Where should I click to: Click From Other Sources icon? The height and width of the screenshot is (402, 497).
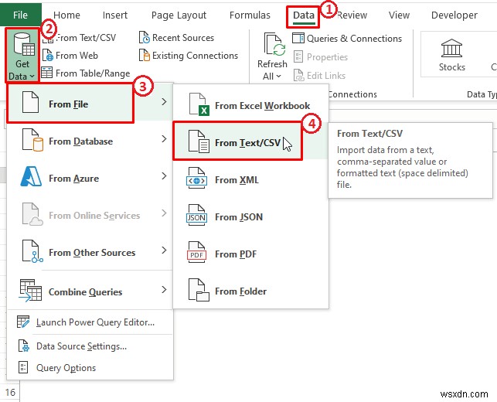point(32,251)
